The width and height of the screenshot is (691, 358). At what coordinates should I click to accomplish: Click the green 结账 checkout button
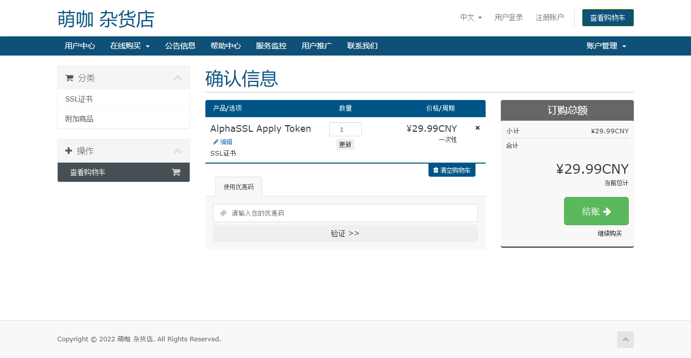coord(596,211)
